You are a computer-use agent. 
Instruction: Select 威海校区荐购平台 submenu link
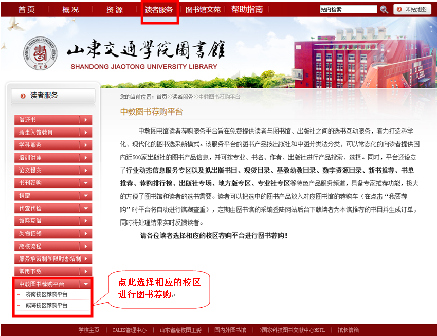pyautogui.click(x=46, y=305)
